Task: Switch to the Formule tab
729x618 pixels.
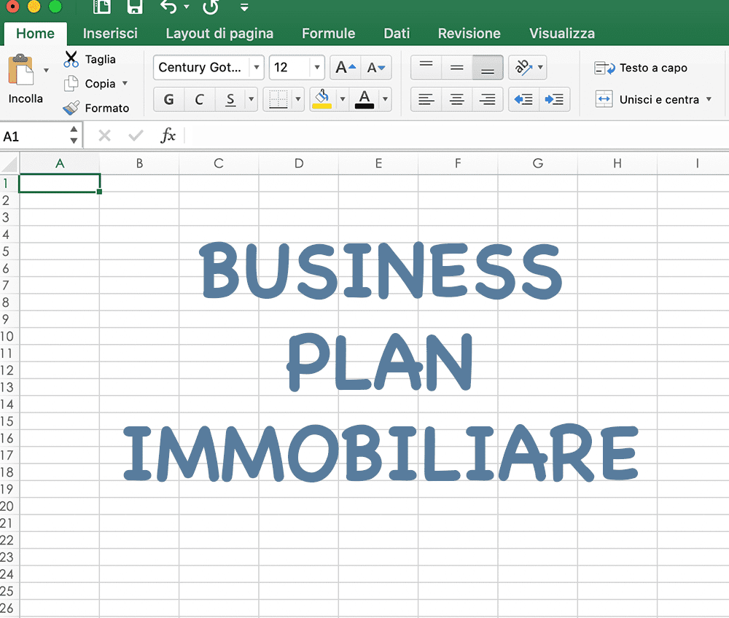Action: 328,34
